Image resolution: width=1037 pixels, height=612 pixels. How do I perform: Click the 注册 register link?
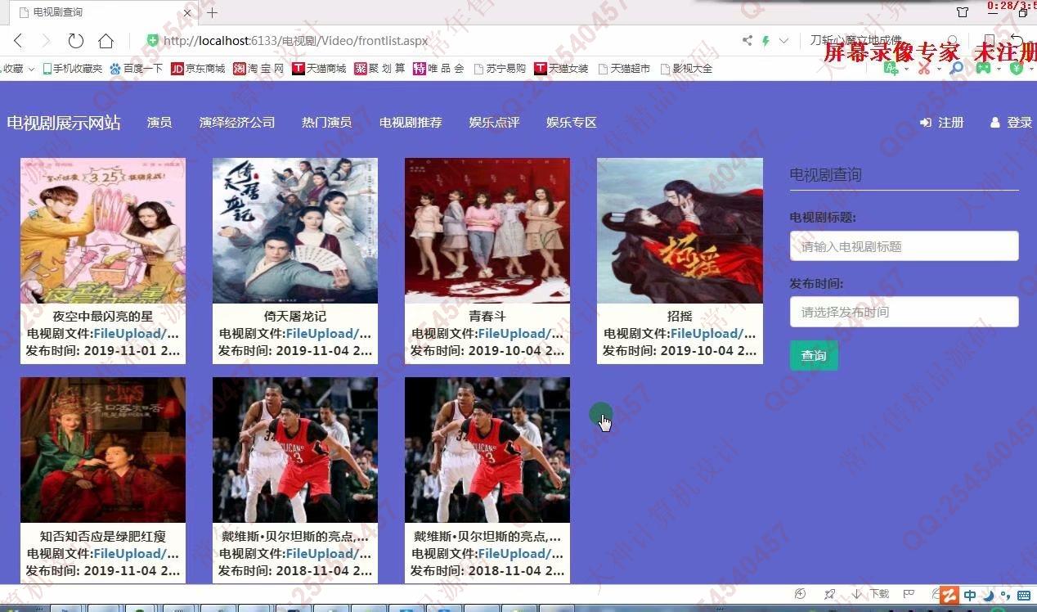coord(942,123)
